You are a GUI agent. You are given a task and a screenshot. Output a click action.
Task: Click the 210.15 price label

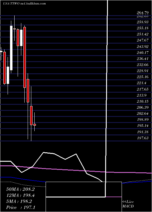(142, 101)
